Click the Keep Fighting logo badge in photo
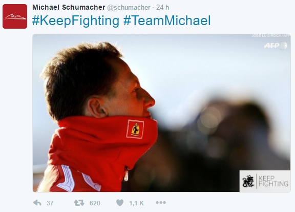Screen dimensions: 295x212 [265, 181]
